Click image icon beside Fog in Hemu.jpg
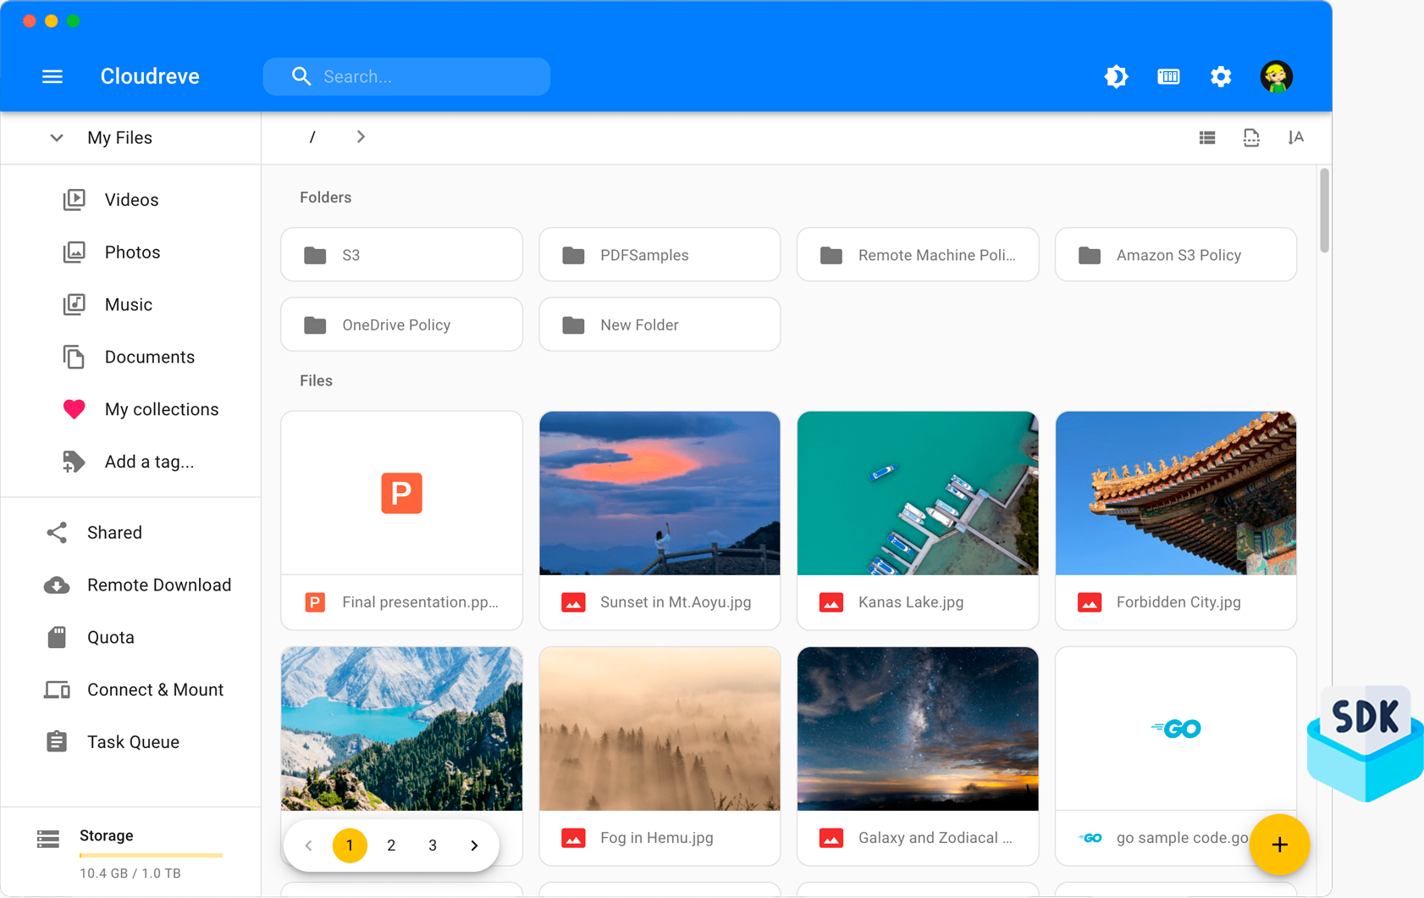 point(573,838)
